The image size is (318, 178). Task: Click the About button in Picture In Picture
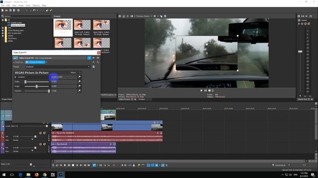pos(74,73)
